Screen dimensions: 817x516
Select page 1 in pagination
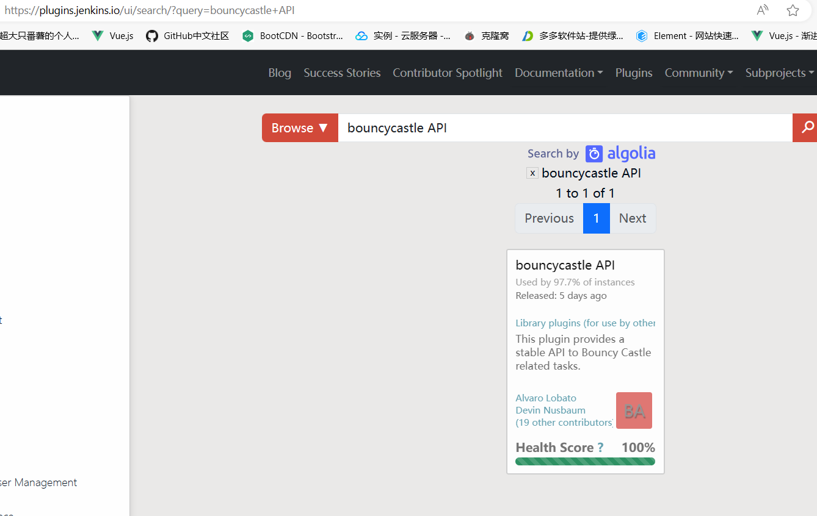tap(597, 218)
